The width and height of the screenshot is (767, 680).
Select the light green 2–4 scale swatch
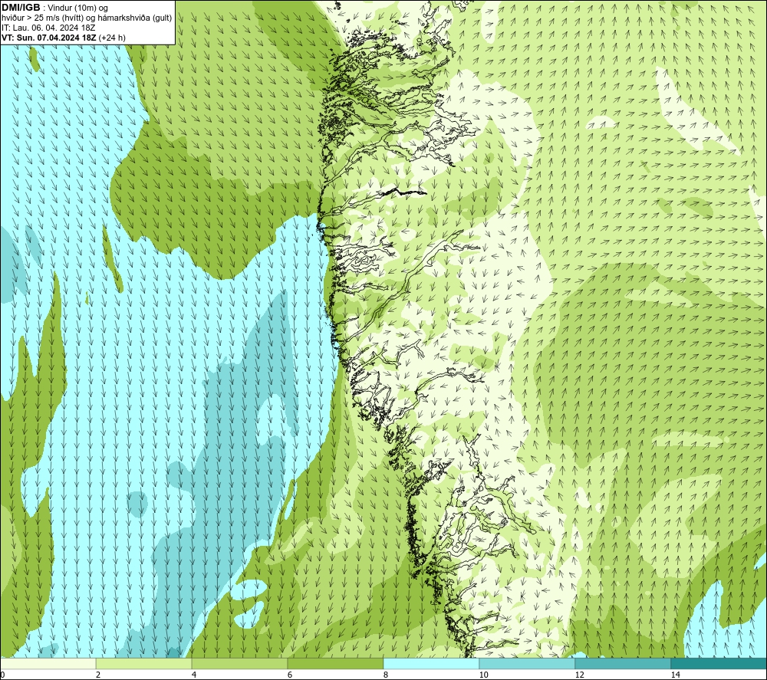coord(144,663)
